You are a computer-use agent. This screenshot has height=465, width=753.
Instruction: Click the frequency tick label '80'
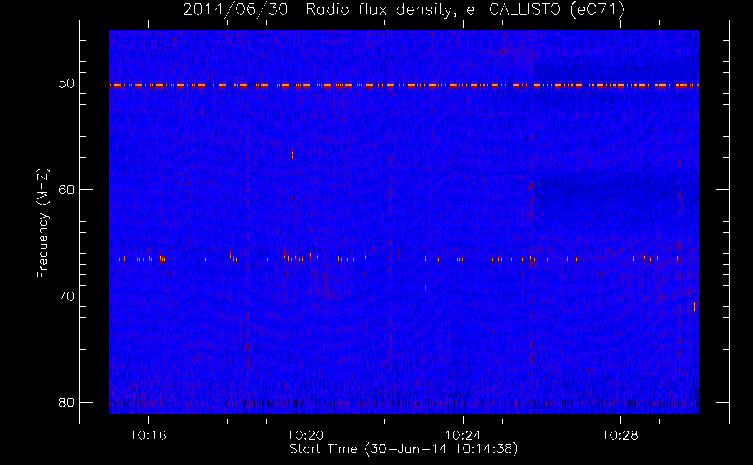tap(67, 403)
